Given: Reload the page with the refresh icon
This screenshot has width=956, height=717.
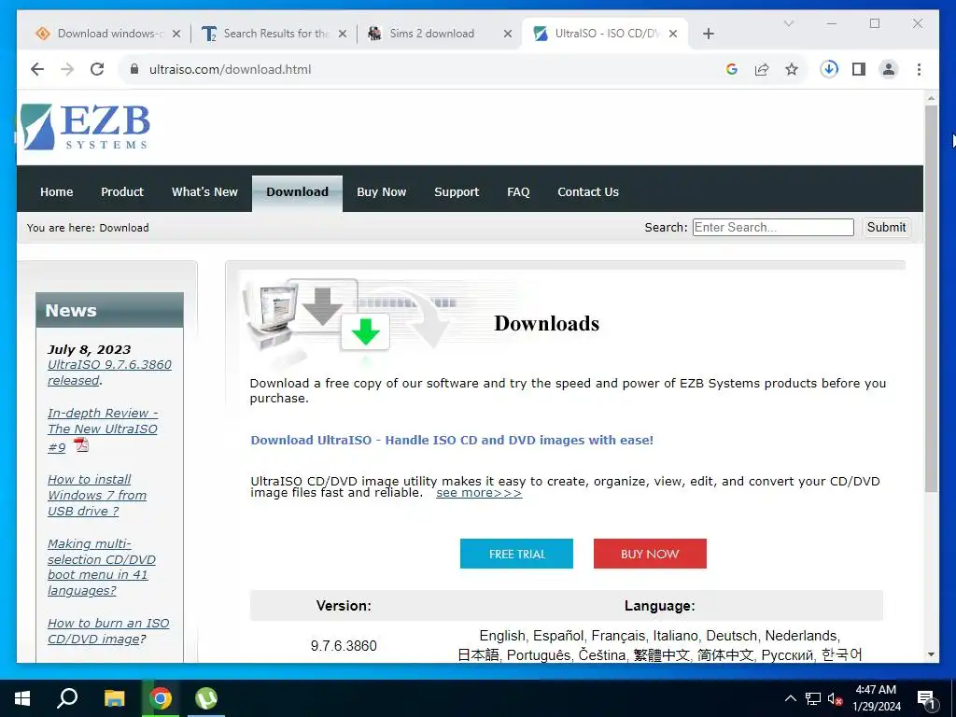Looking at the screenshot, I should tap(97, 69).
